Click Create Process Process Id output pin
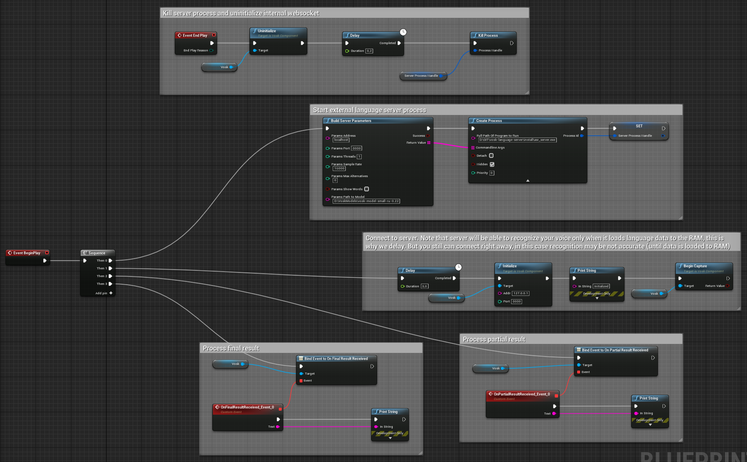The image size is (747, 462). 582,136
